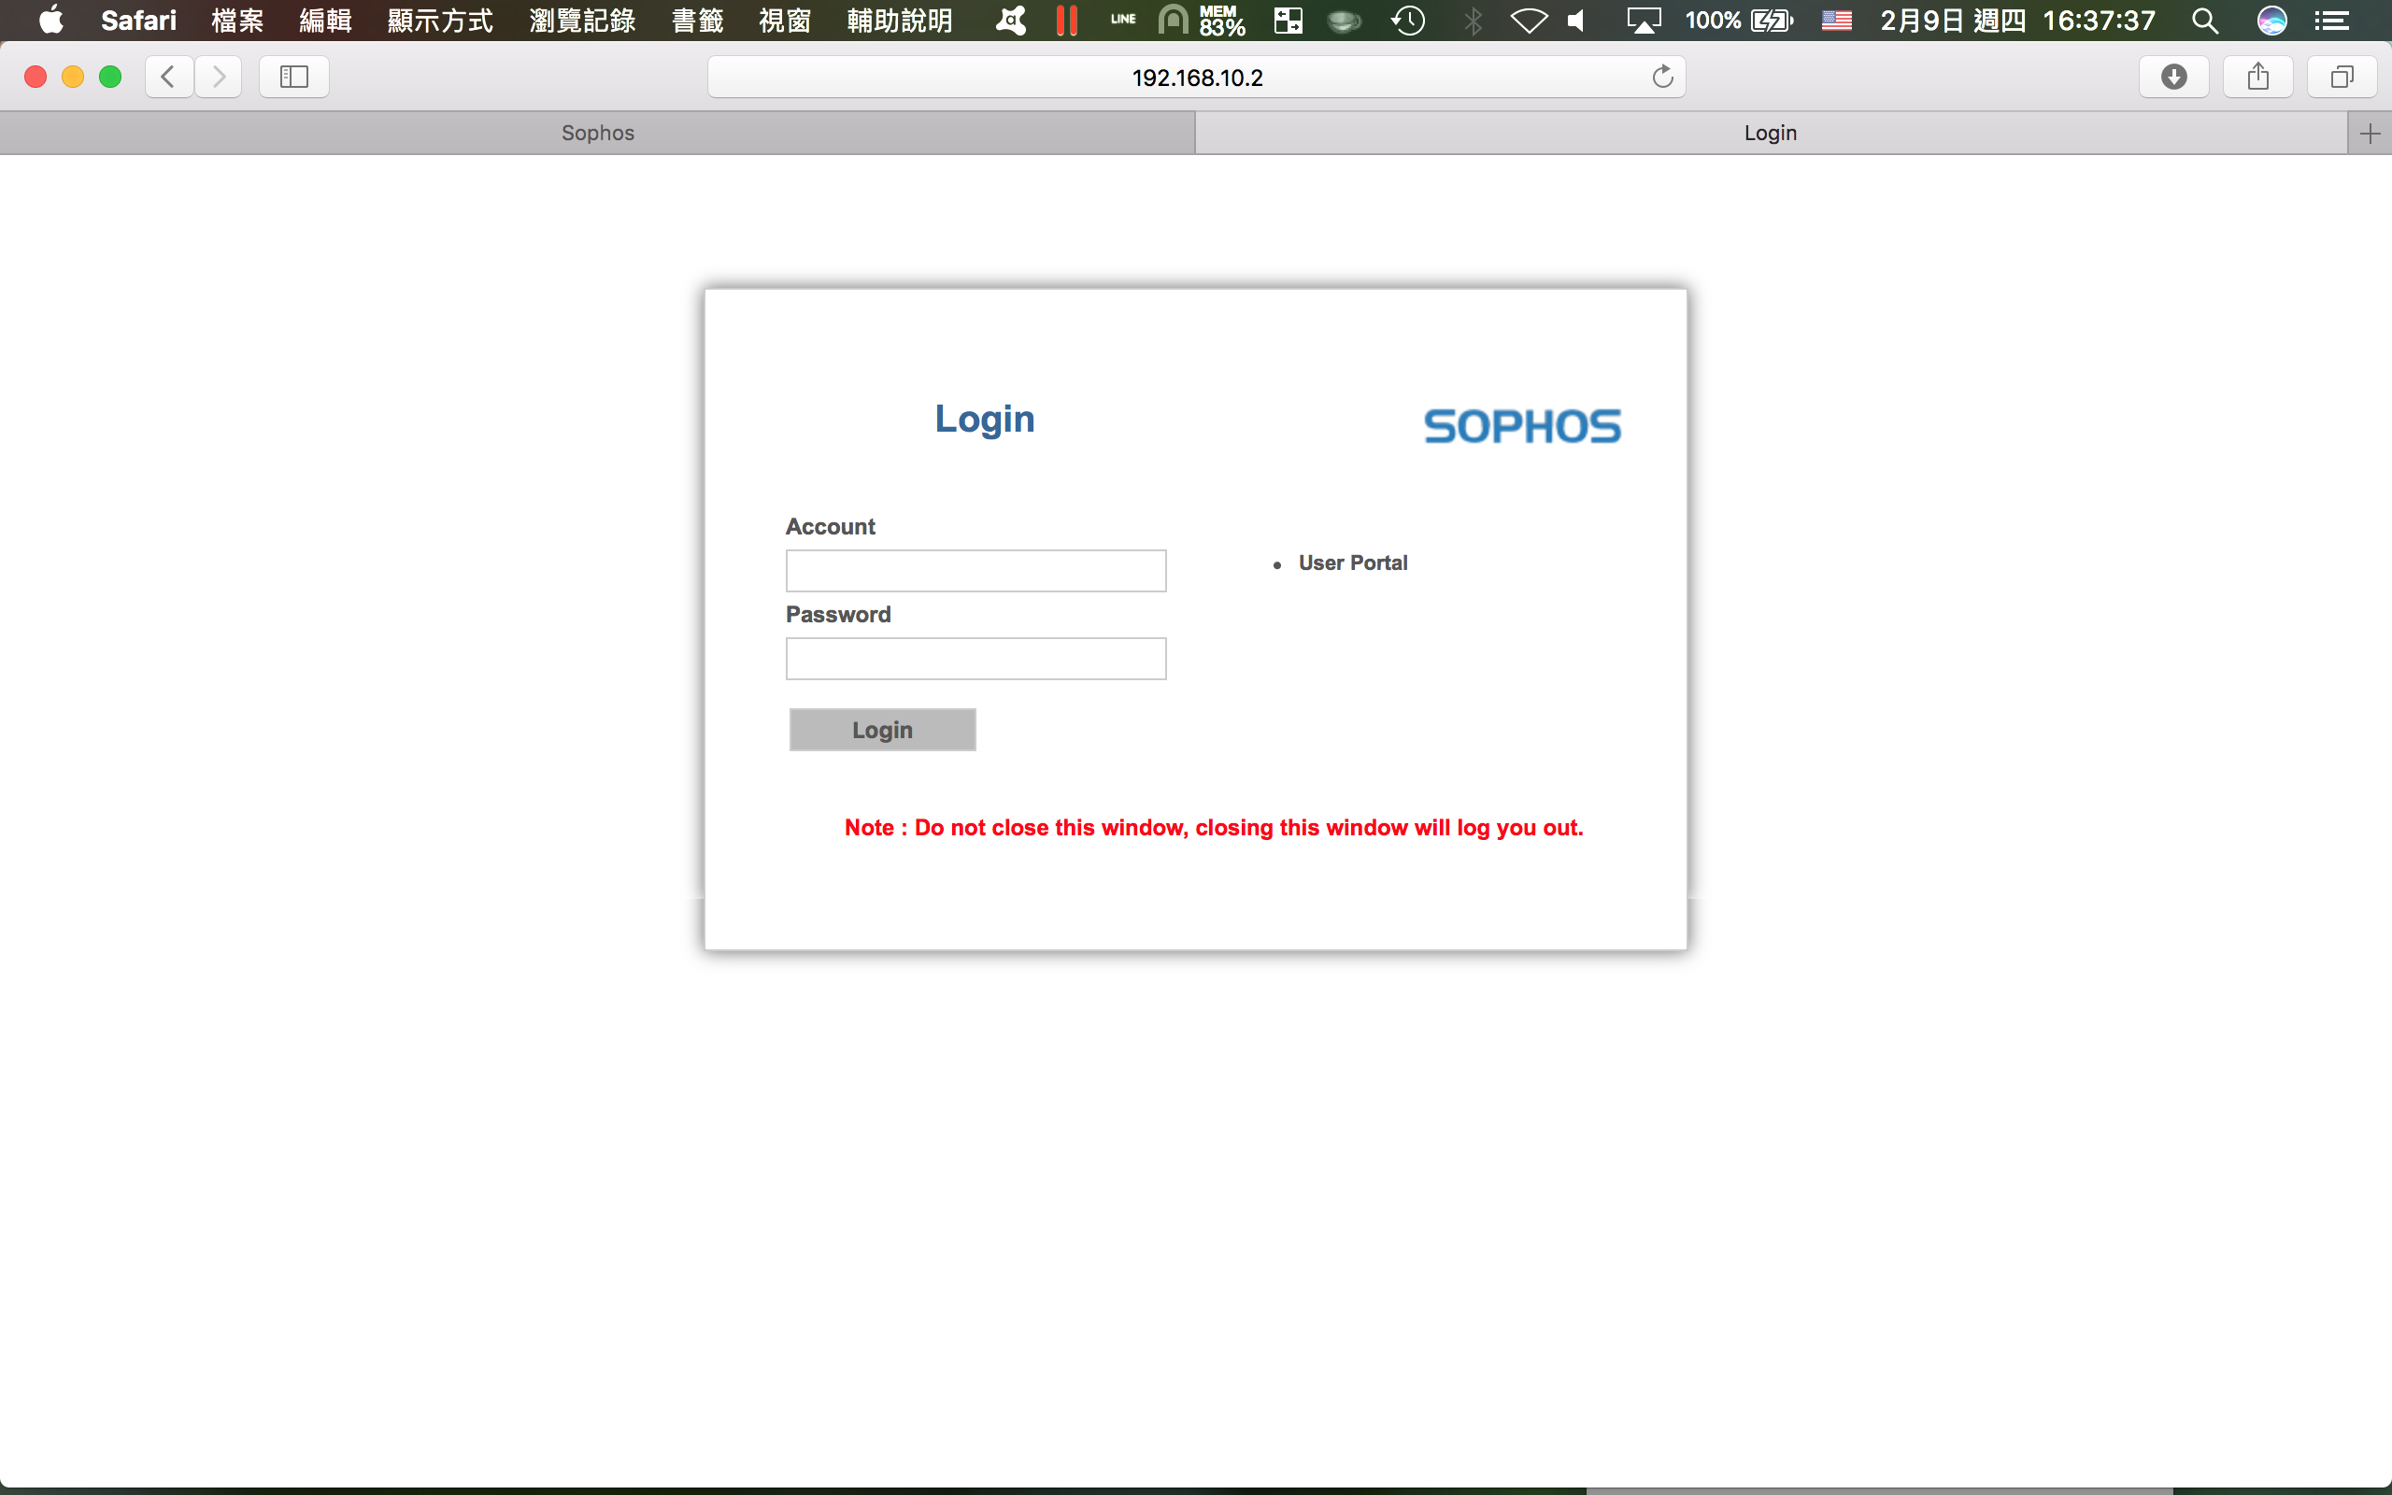The width and height of the screenshot is (2392, 1495).
Task: Go back with Safari's back arrow
Action: coord(169,76)
